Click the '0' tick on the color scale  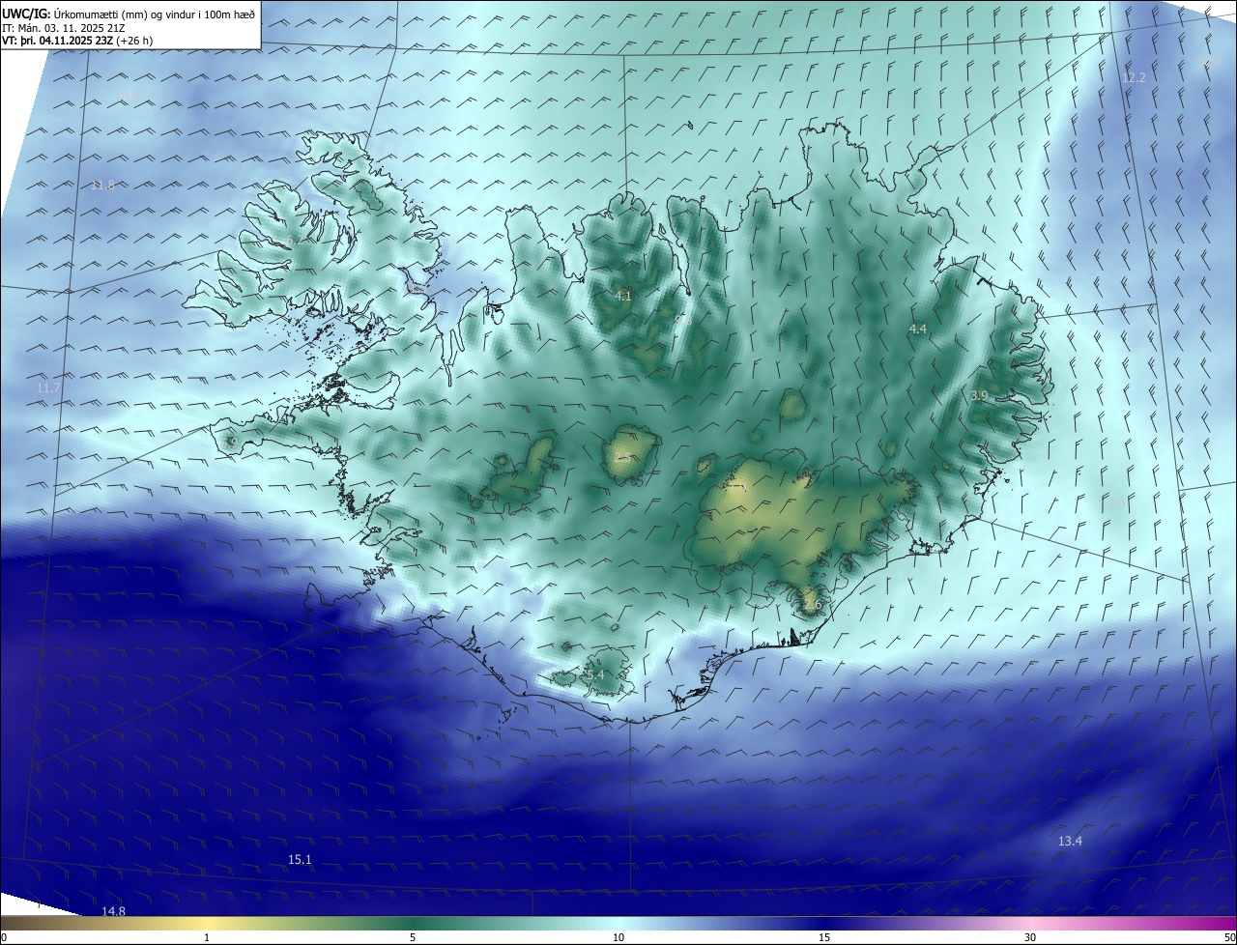tap(4, 937)
